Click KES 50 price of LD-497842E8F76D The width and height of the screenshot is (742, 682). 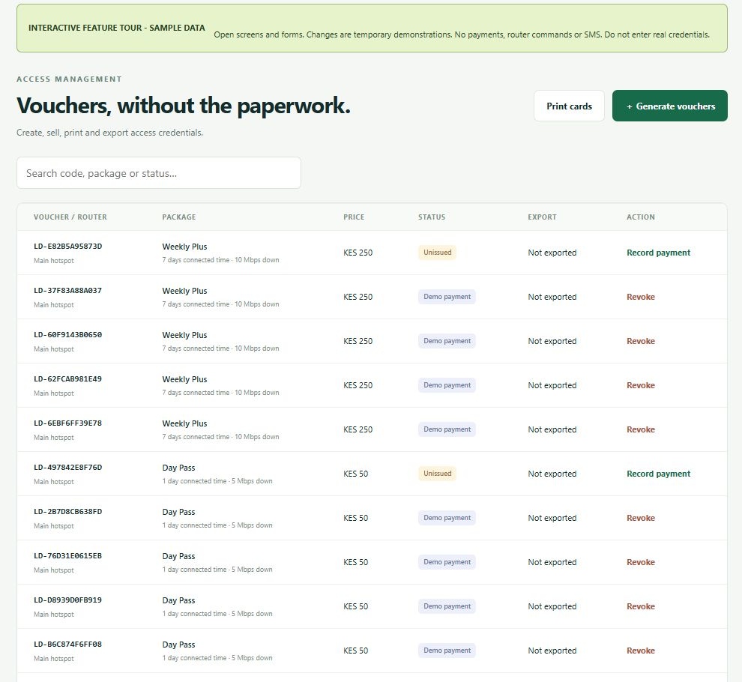[356, 474]
